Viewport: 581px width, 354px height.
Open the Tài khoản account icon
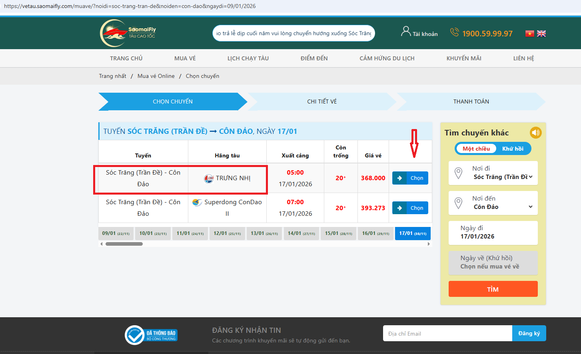406,32
